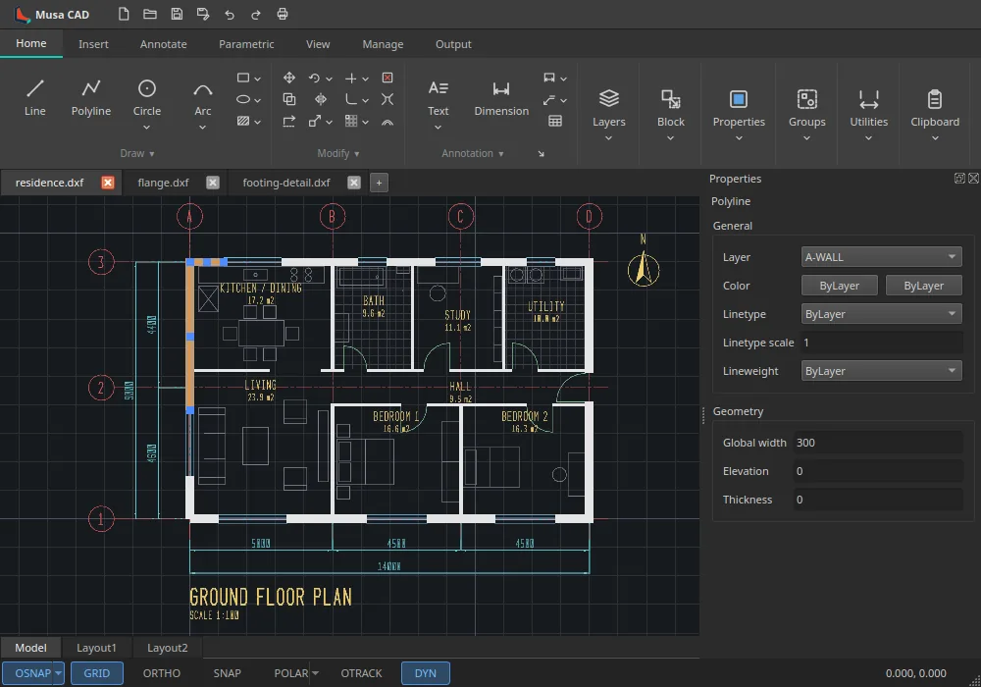
Task: Undo the last action
Action: pos(230,14)
